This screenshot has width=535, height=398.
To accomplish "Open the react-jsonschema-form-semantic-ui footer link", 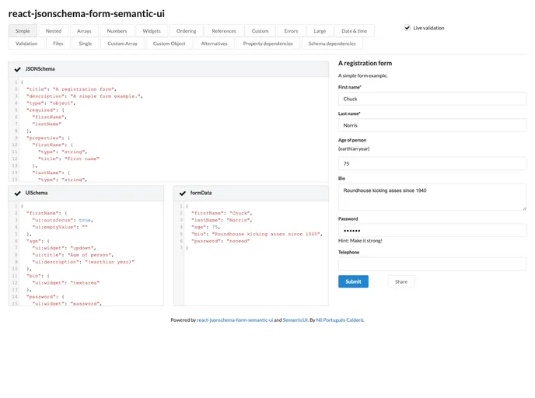I will click(x=235, y=320).
